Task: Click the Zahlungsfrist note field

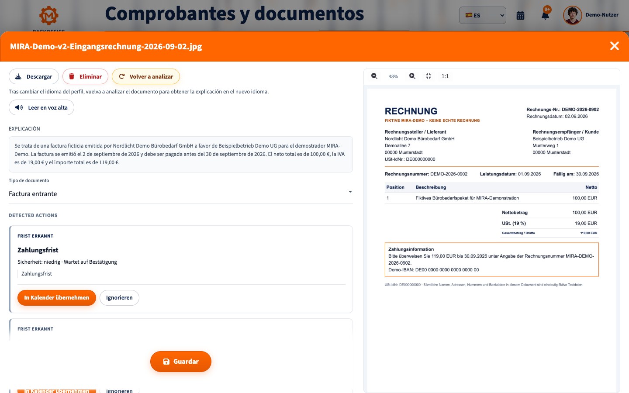Action: point(181,274)
